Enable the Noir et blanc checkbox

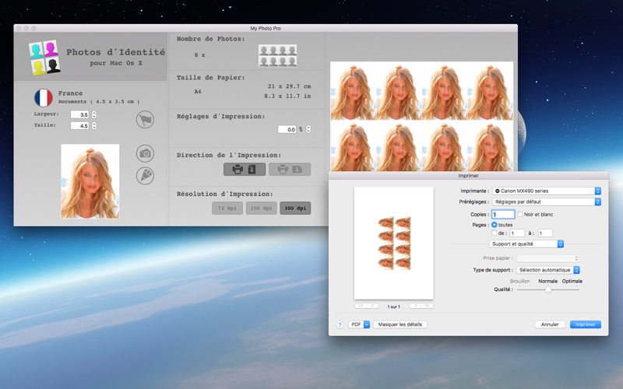pyautogui.click(x=520, y=214)
